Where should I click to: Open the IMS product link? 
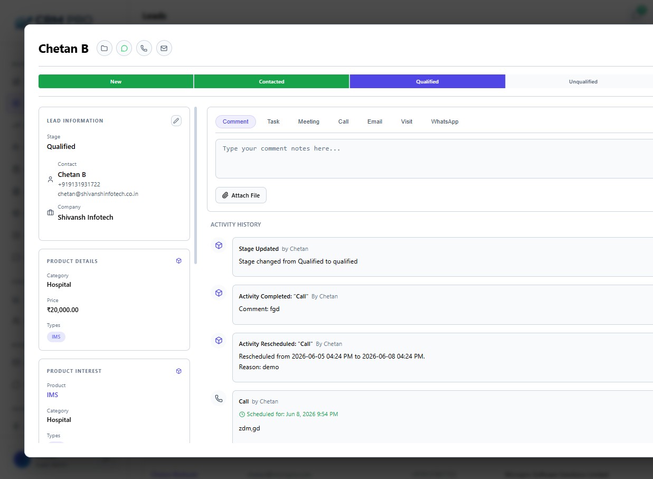tap(52, 395)
